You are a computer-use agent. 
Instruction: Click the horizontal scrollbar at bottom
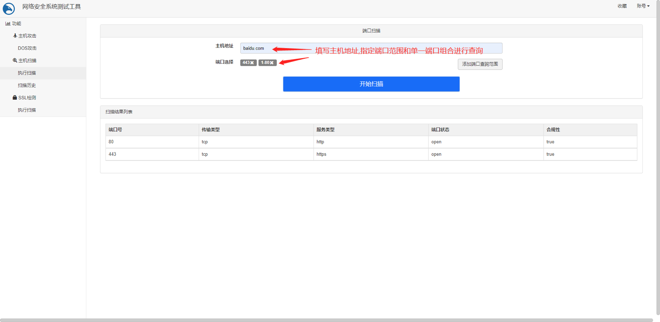pos(327,320)
